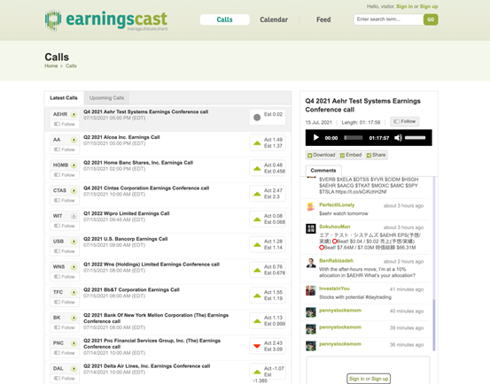Toggle Follow under the AEHR ticker
490x384 pixels.
click(65, 124)
